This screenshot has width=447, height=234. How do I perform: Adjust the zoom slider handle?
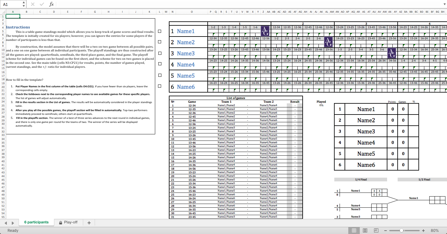(401, 230)
